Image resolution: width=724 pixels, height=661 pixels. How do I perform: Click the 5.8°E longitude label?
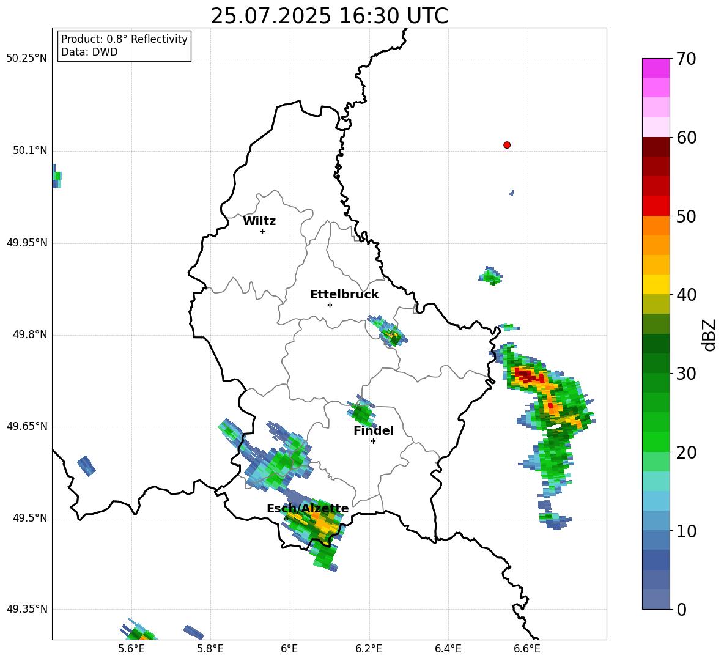(210, 649)
